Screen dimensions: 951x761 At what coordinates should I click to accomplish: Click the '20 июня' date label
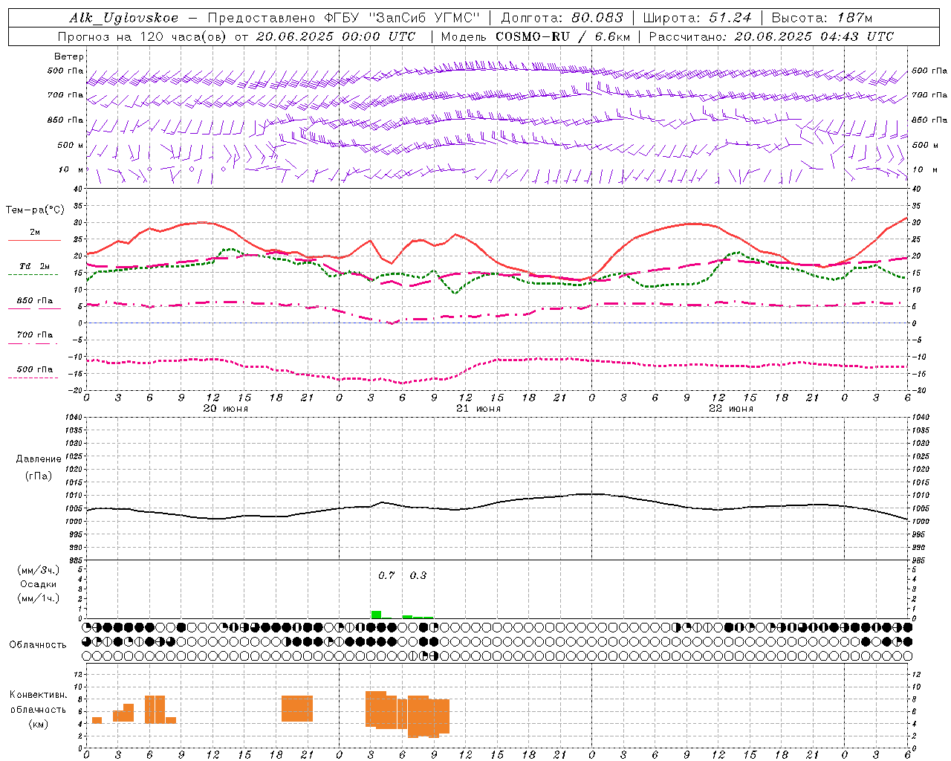point(225,409)
